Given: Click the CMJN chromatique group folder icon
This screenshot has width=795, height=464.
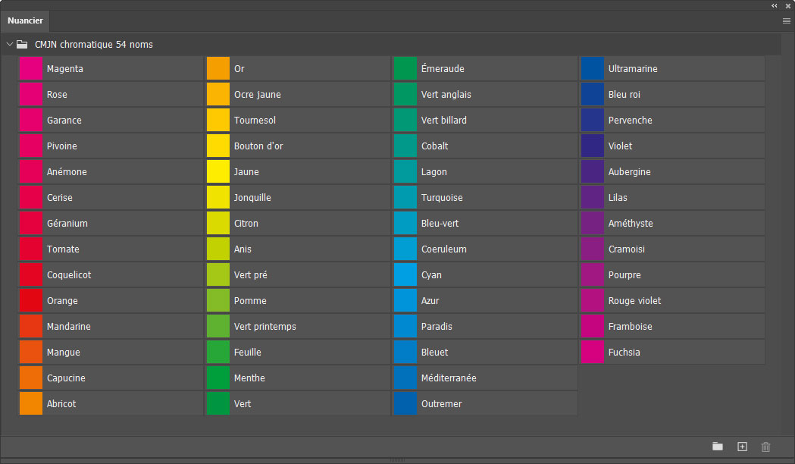Looking at the screenshot, I should (x=22, y=45).
